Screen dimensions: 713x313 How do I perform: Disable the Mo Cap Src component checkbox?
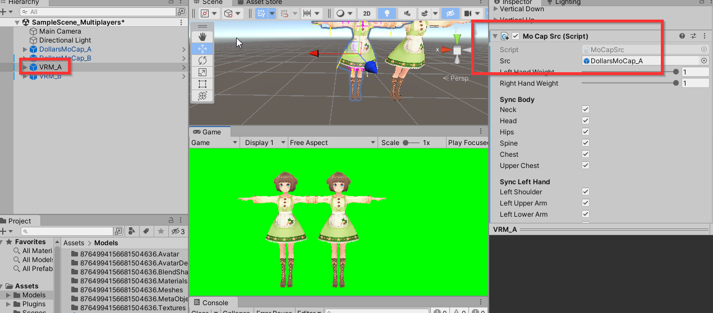516,36
